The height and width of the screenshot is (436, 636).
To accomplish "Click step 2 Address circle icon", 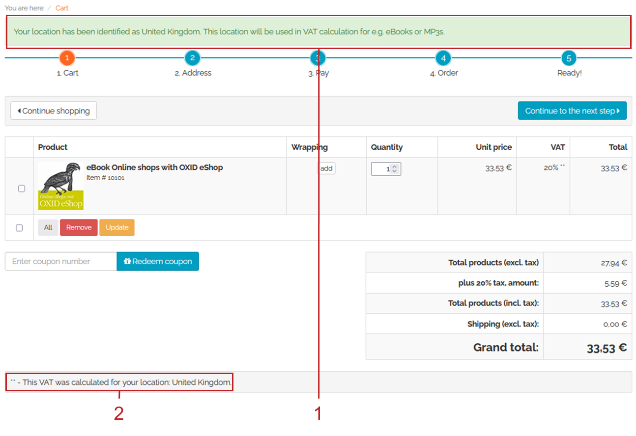I will pyautogui.click(x=192, y=58).
